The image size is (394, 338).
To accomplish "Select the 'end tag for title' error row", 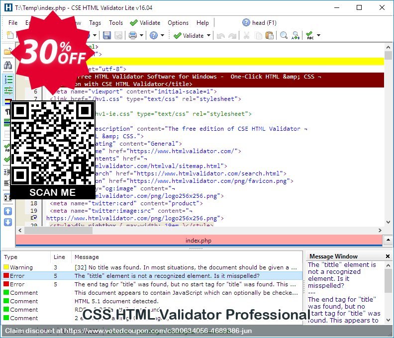I will point(152,284).
